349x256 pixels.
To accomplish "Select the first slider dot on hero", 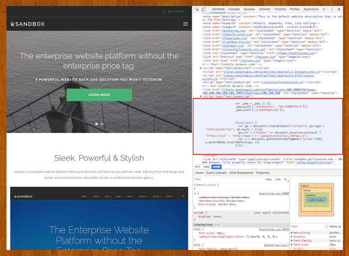I will tap(96, 124).
